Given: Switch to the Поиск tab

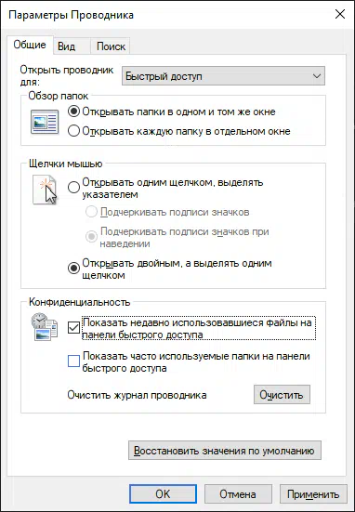Looking at the screenshot, I should click(x=111, y=46).
